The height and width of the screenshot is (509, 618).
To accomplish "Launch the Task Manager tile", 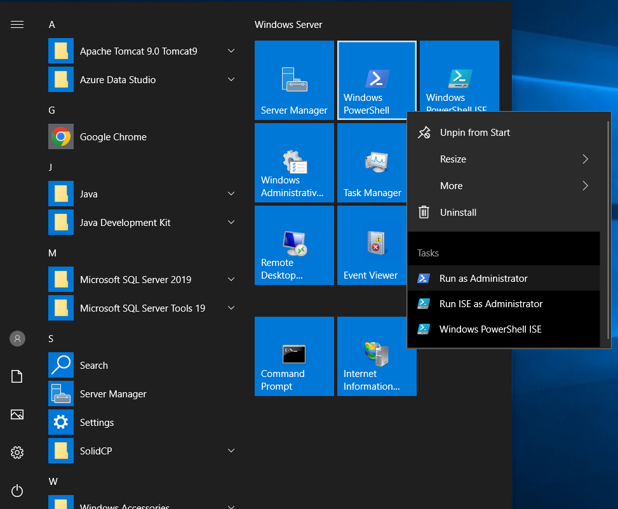I will click(372, 162).
